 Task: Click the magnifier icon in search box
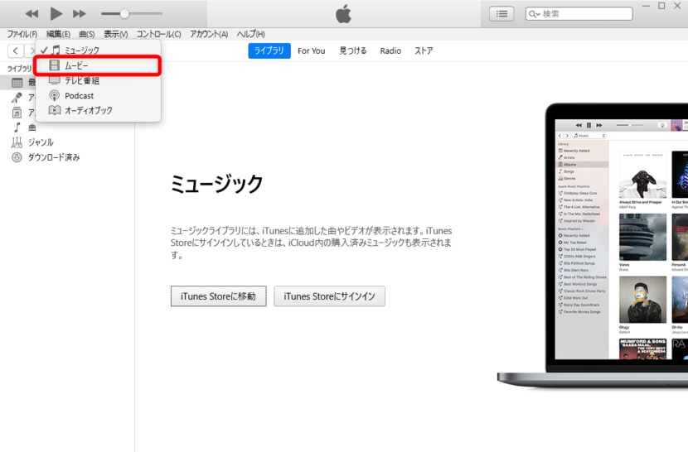point(532,14)
